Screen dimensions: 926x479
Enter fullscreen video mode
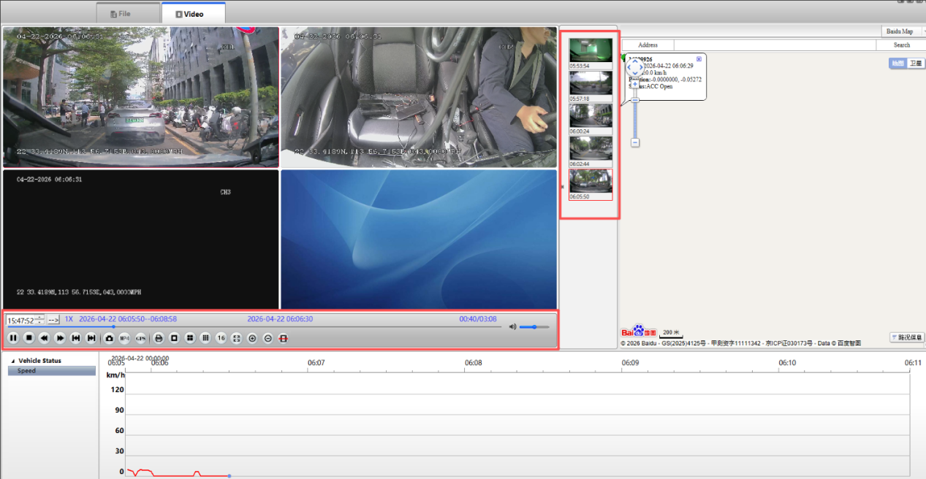[236, 338]
